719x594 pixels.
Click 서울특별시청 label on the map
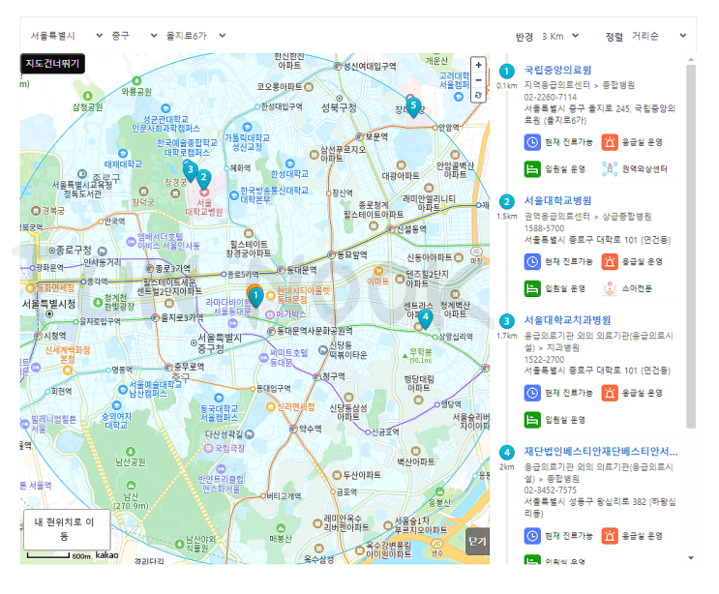click(49, 304)
